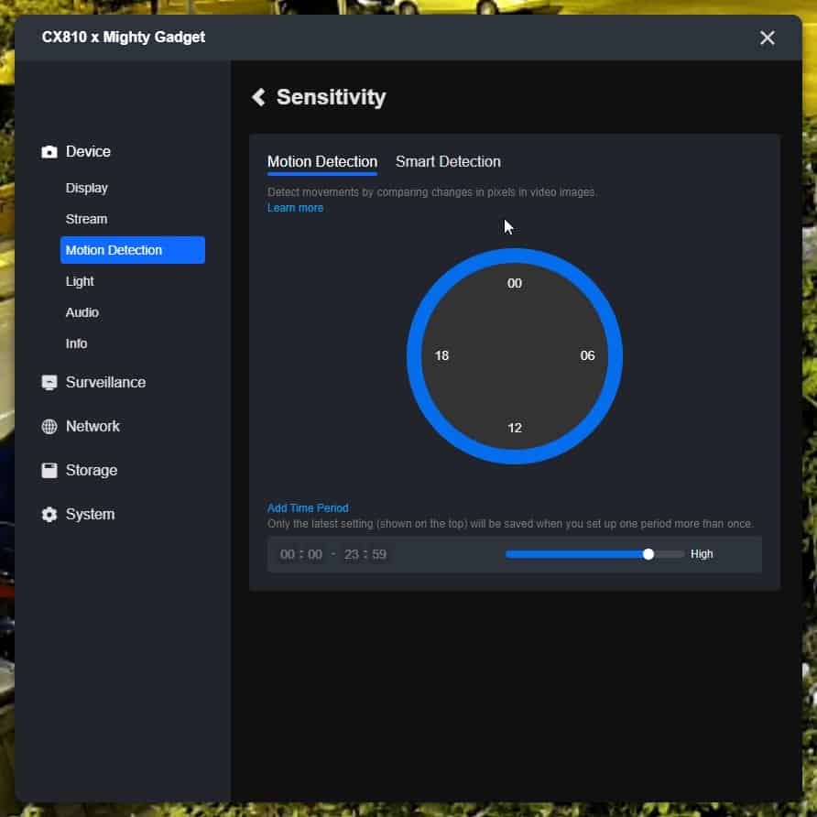Open the Light settings page
This screenshot has width=817, height=817.
coord(80,281)
